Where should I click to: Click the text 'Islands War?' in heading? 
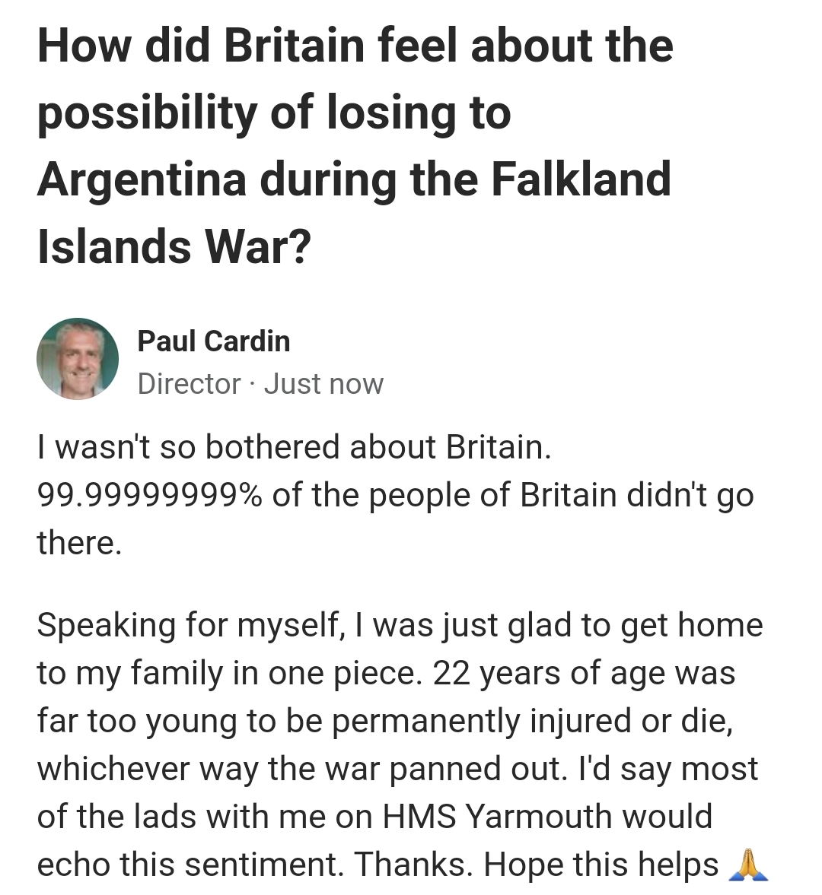pos(174,246)
